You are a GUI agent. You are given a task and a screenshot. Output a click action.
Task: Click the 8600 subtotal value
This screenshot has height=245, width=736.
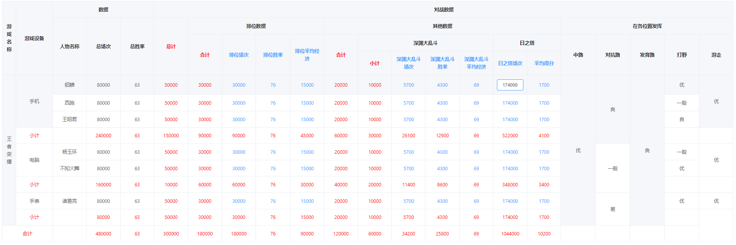click(442, 184)
